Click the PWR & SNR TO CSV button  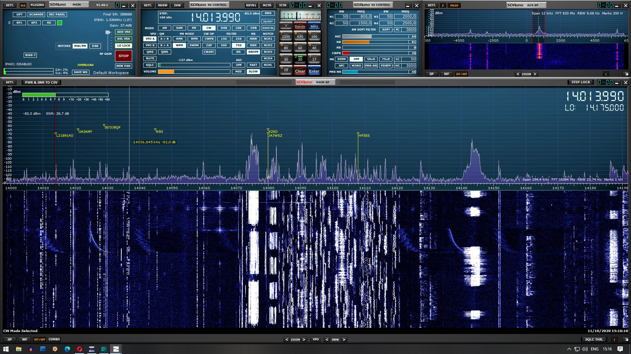[41, 82]
